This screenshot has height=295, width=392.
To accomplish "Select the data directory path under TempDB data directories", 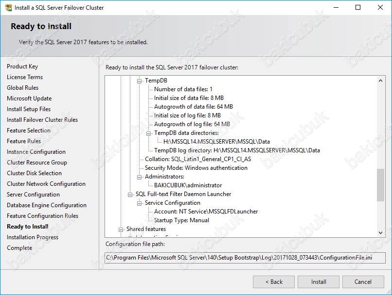I will 216,142.
